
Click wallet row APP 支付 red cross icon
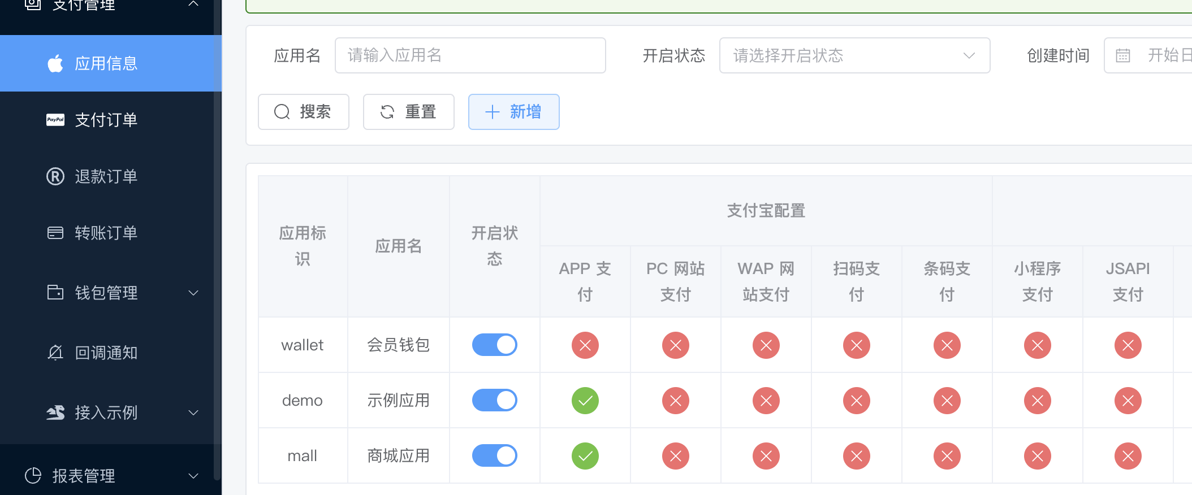585,345
